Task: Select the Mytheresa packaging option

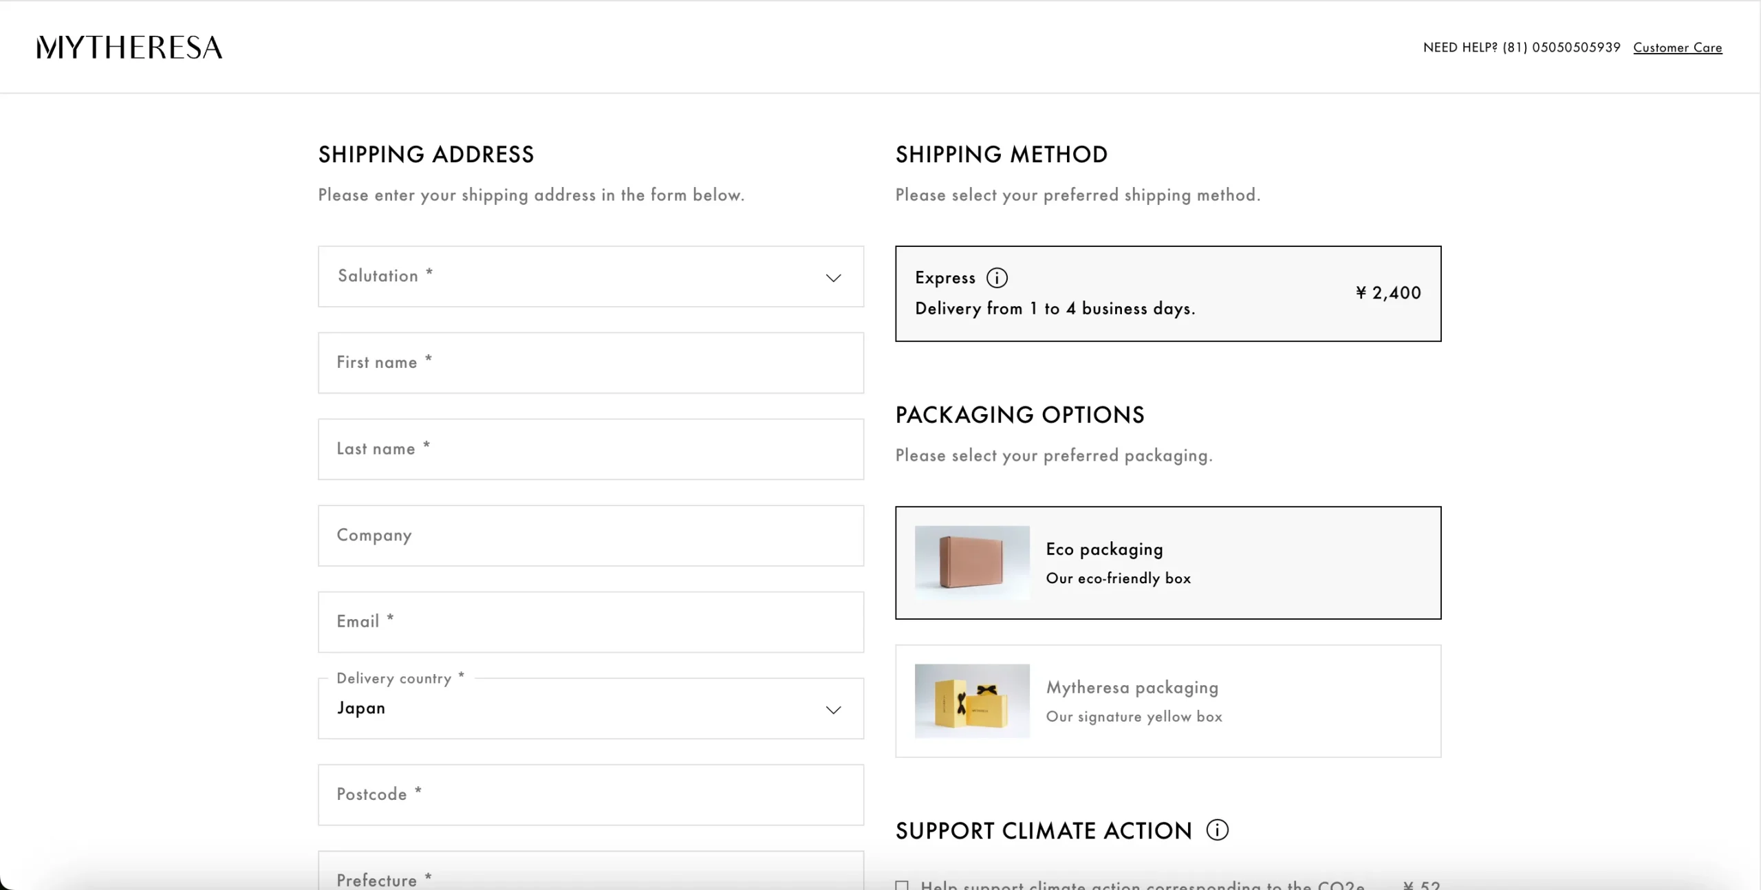Action: (1168, 701)
